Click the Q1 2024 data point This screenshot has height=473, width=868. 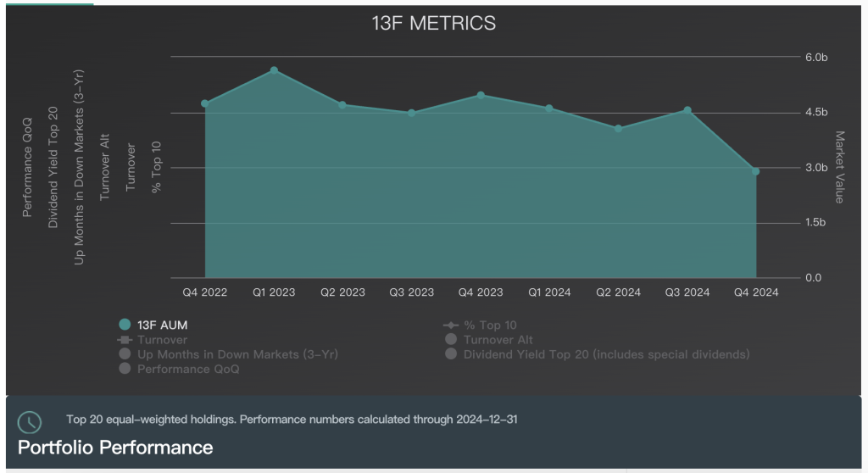click(x=549, y=109)
